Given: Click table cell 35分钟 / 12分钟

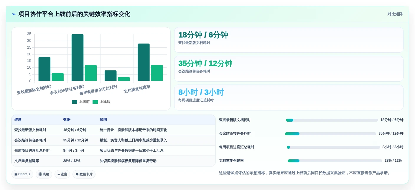Looking at the screenshot, I should 76,141.
